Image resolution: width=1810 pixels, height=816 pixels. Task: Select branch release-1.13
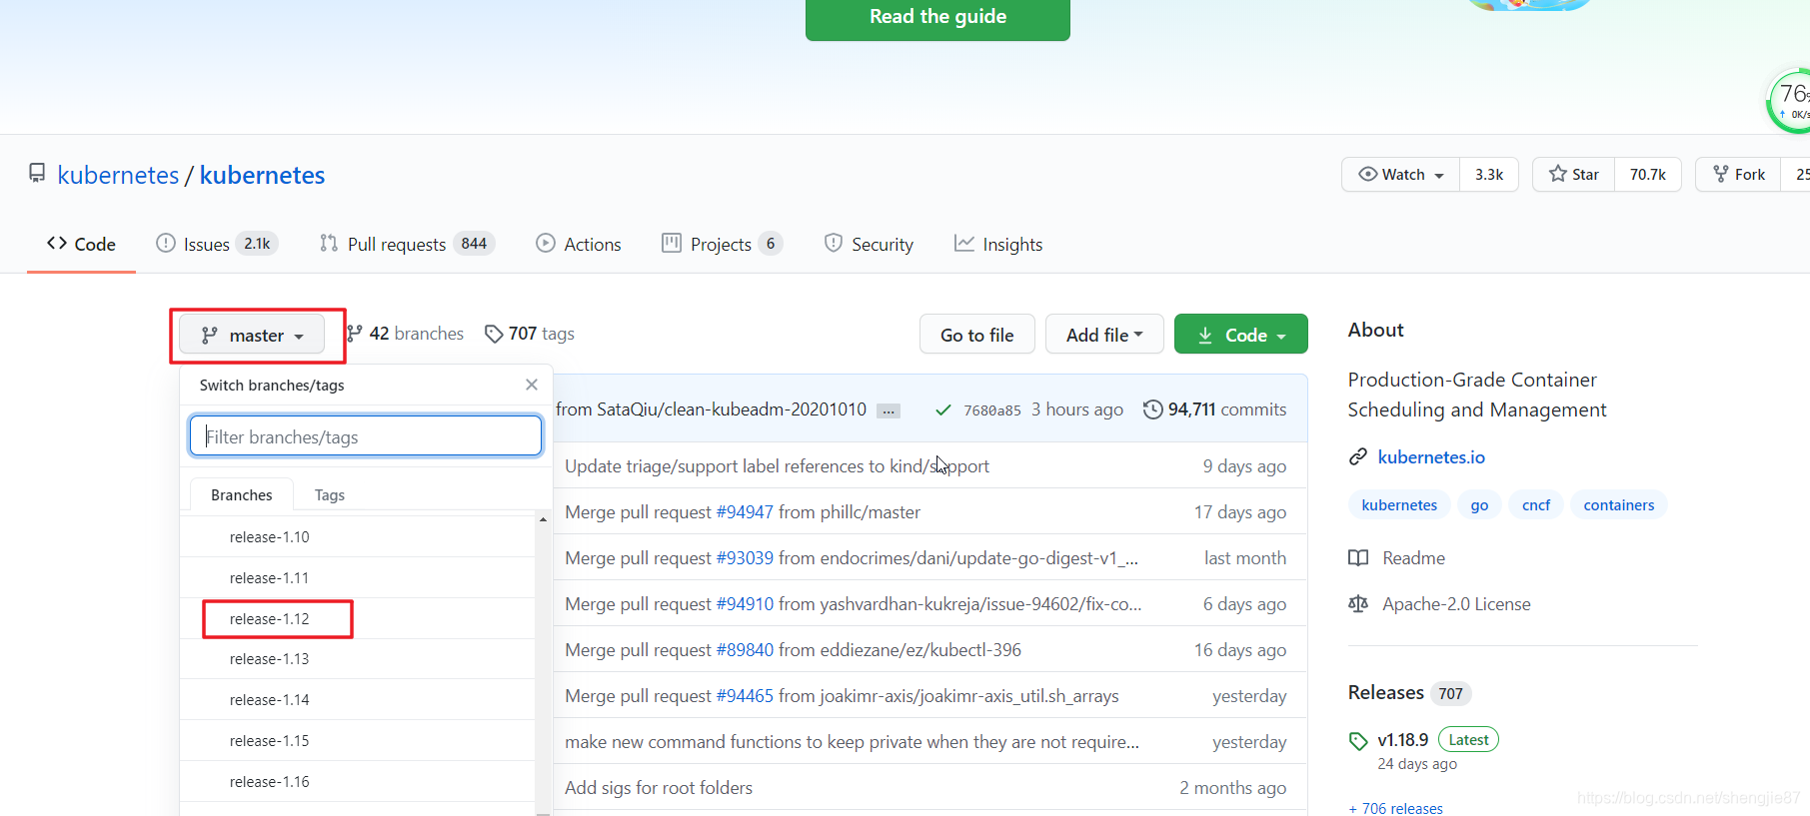358,659
